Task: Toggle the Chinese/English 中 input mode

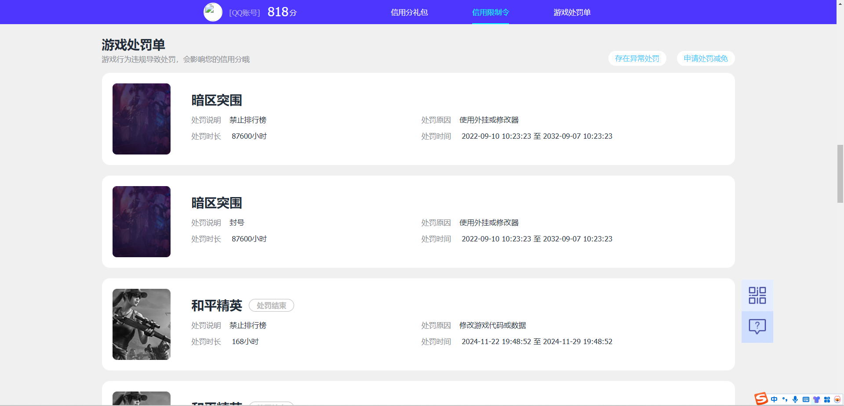Action: tap(774, 399)
